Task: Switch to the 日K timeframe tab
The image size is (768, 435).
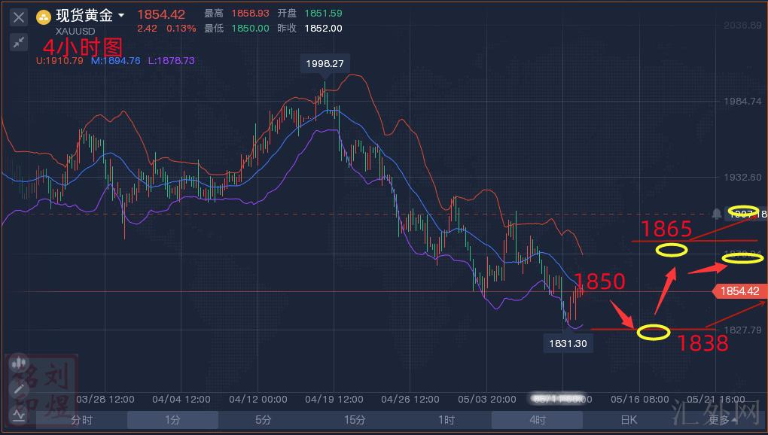Action: 629,420
